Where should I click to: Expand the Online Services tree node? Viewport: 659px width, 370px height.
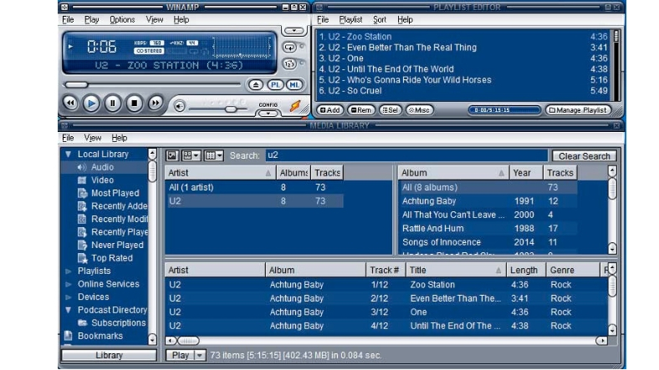69,285
